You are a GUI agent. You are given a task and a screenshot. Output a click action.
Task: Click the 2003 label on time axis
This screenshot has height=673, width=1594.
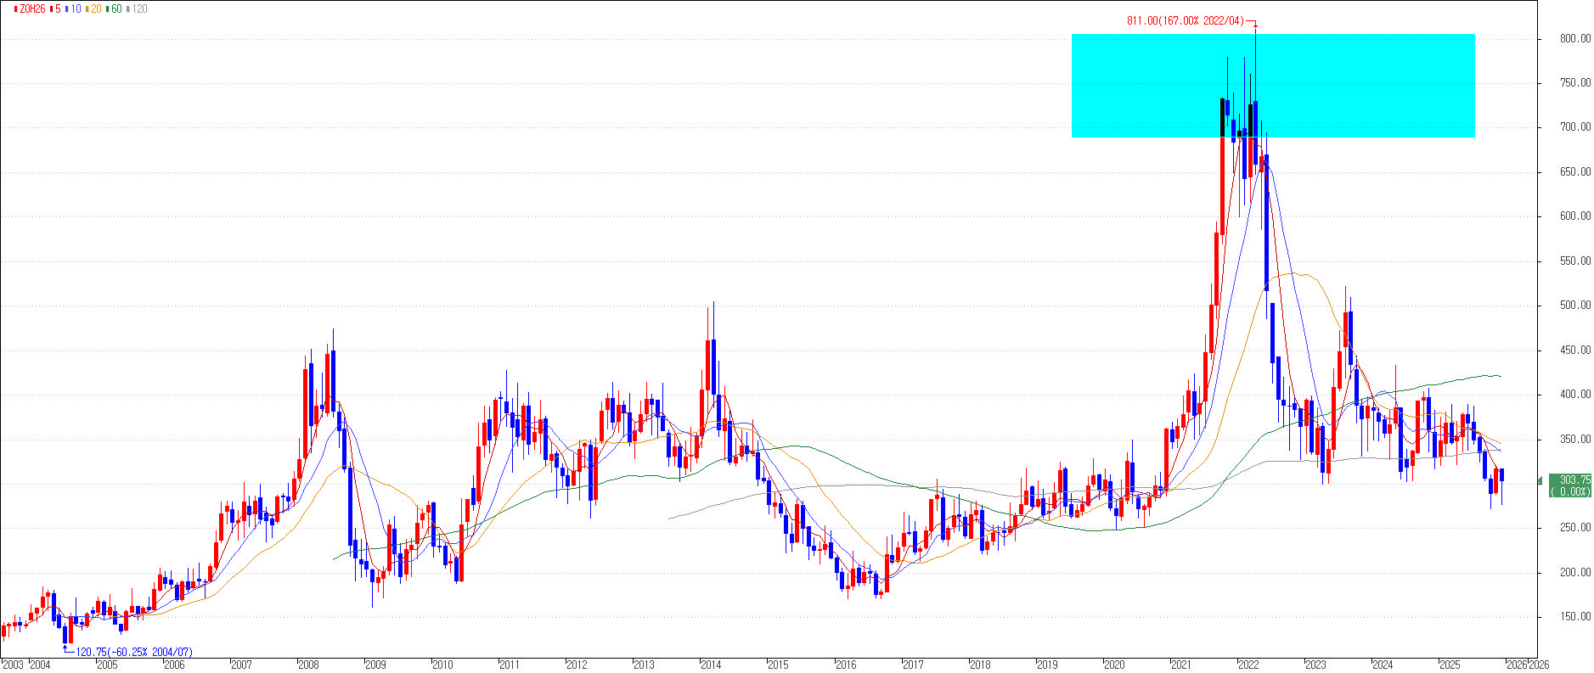(x=14, y=665)
